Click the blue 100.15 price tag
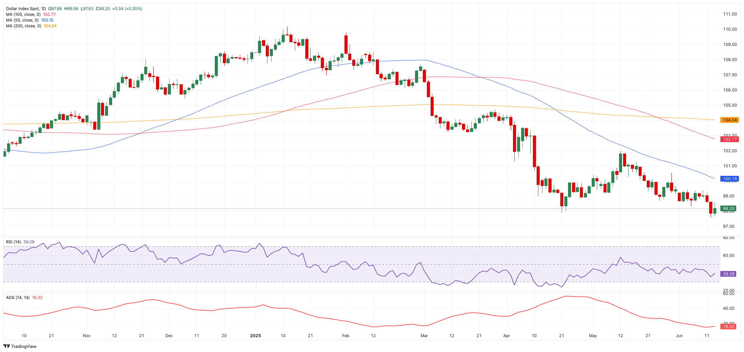The height and width of the screenshot is (352, 744). coord(729,179)
